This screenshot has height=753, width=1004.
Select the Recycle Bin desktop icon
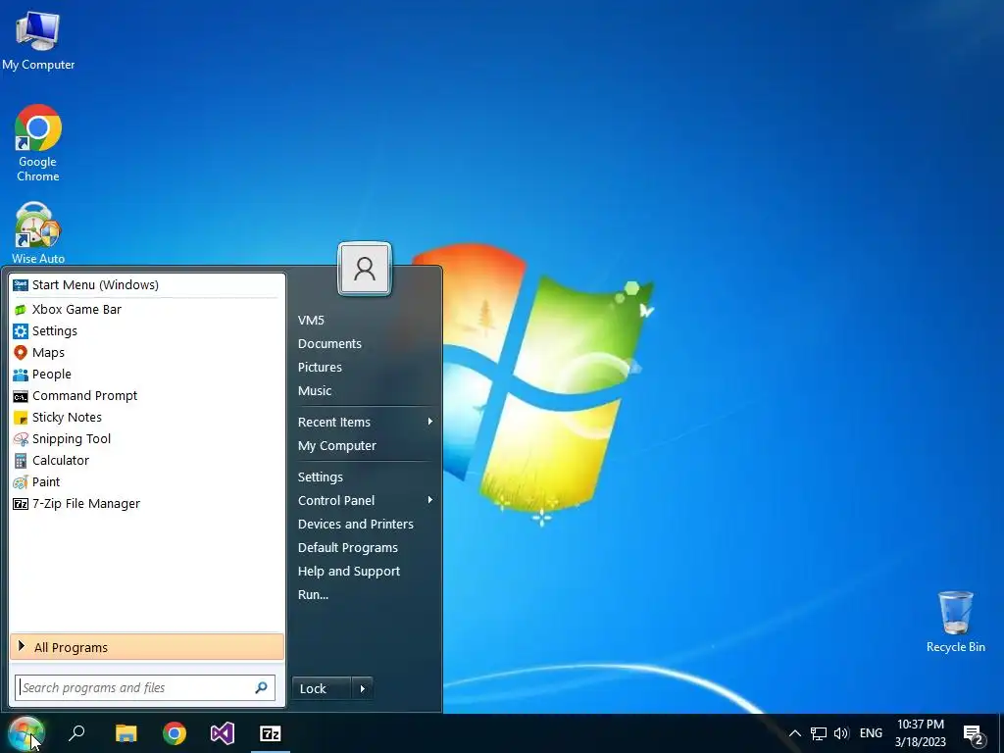955,622
